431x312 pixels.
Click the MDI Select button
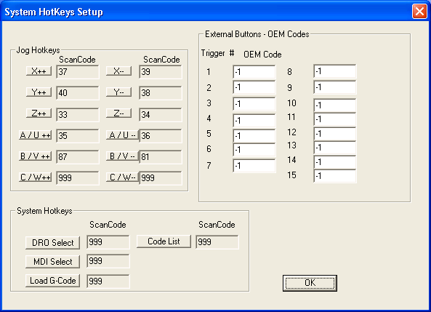coord(53,261)
